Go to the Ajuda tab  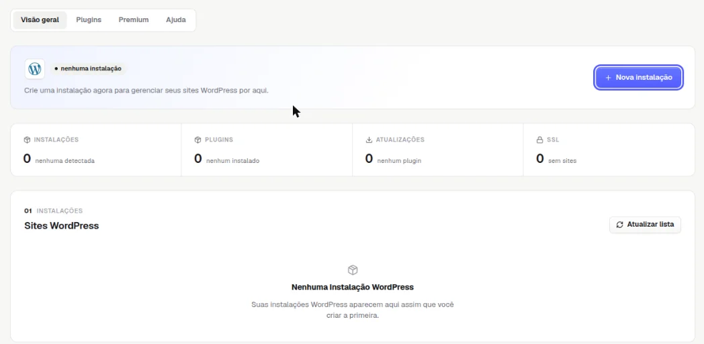[x=175, y=20]
